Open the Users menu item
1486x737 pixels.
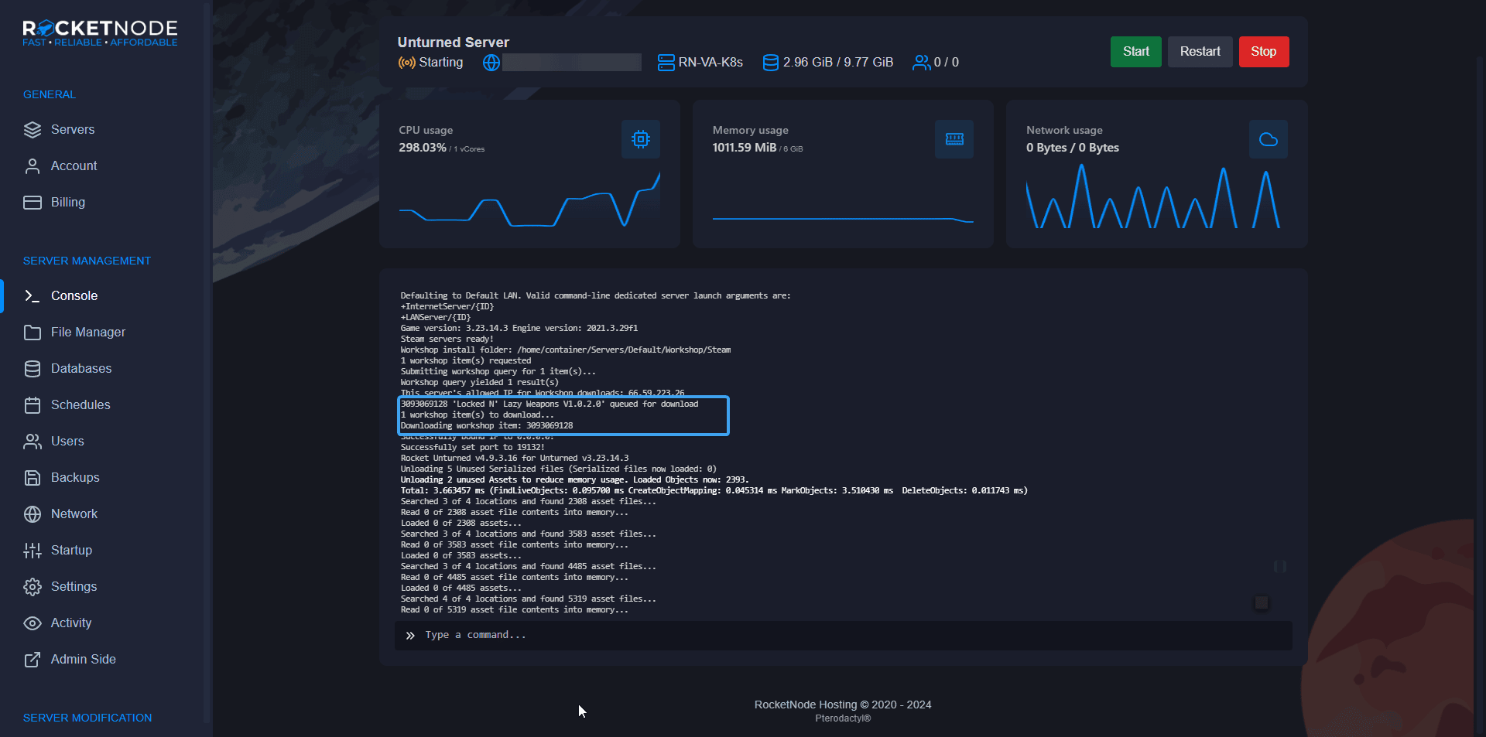[67, 442]
